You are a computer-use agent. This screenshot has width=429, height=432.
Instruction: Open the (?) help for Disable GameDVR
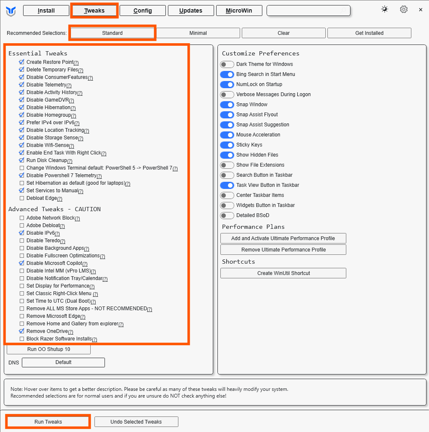point(72,101)
